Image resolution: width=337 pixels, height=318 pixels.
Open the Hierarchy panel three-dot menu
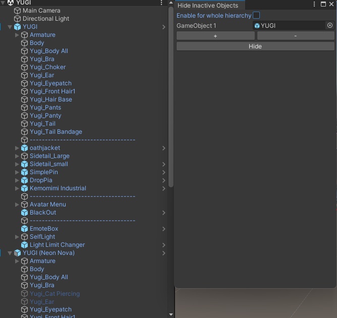coord(161,3)
